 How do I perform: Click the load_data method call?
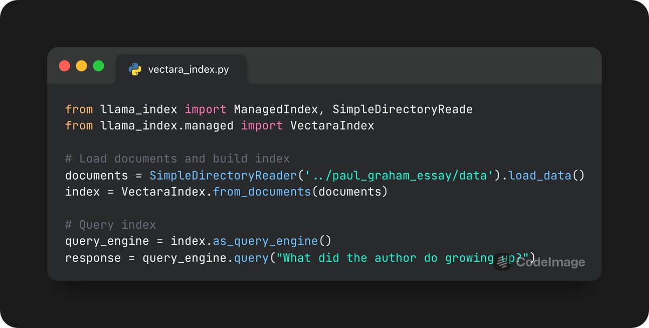click(540, 175)
